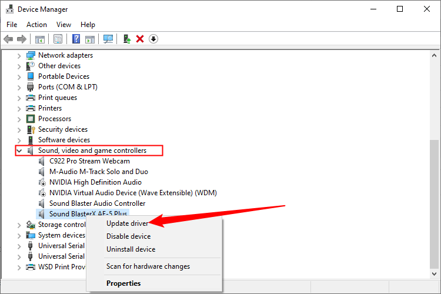Select NVIDIA Virtual Audio Device (Wave Extensible)
Viewport: 441px width, 294px height.
point(133,193)
